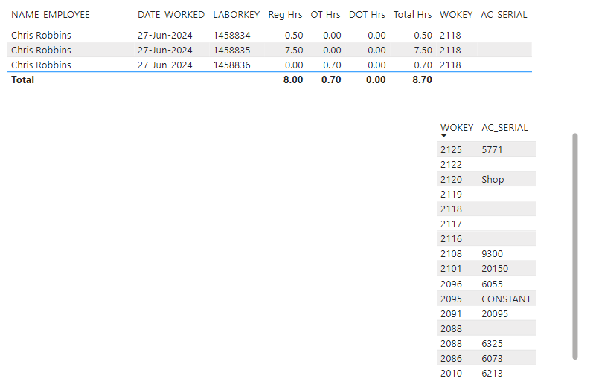Sort by Reg Hrs column header
This screenshot has width=596, height=387.
click(x=285, y=15)
